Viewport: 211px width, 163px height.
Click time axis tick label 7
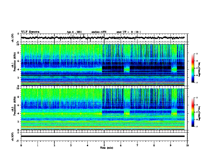pyautogui.click(x=137, y=145)
